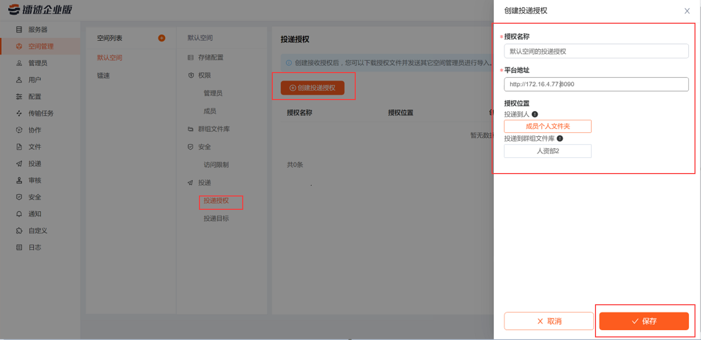The image size is (701, 340).
Task: Click the 取消 button
Action: point(549,321)
